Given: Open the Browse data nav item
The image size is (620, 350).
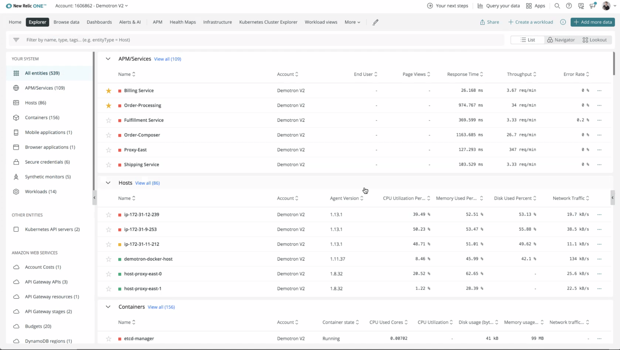Looking at the screenshot, I should [66, 22].
